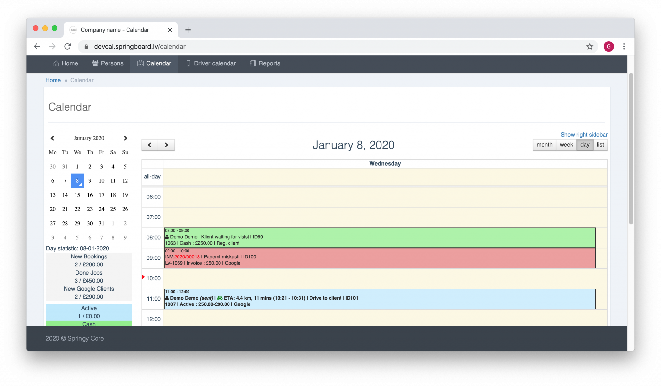Switch to week view

[566, 145]
